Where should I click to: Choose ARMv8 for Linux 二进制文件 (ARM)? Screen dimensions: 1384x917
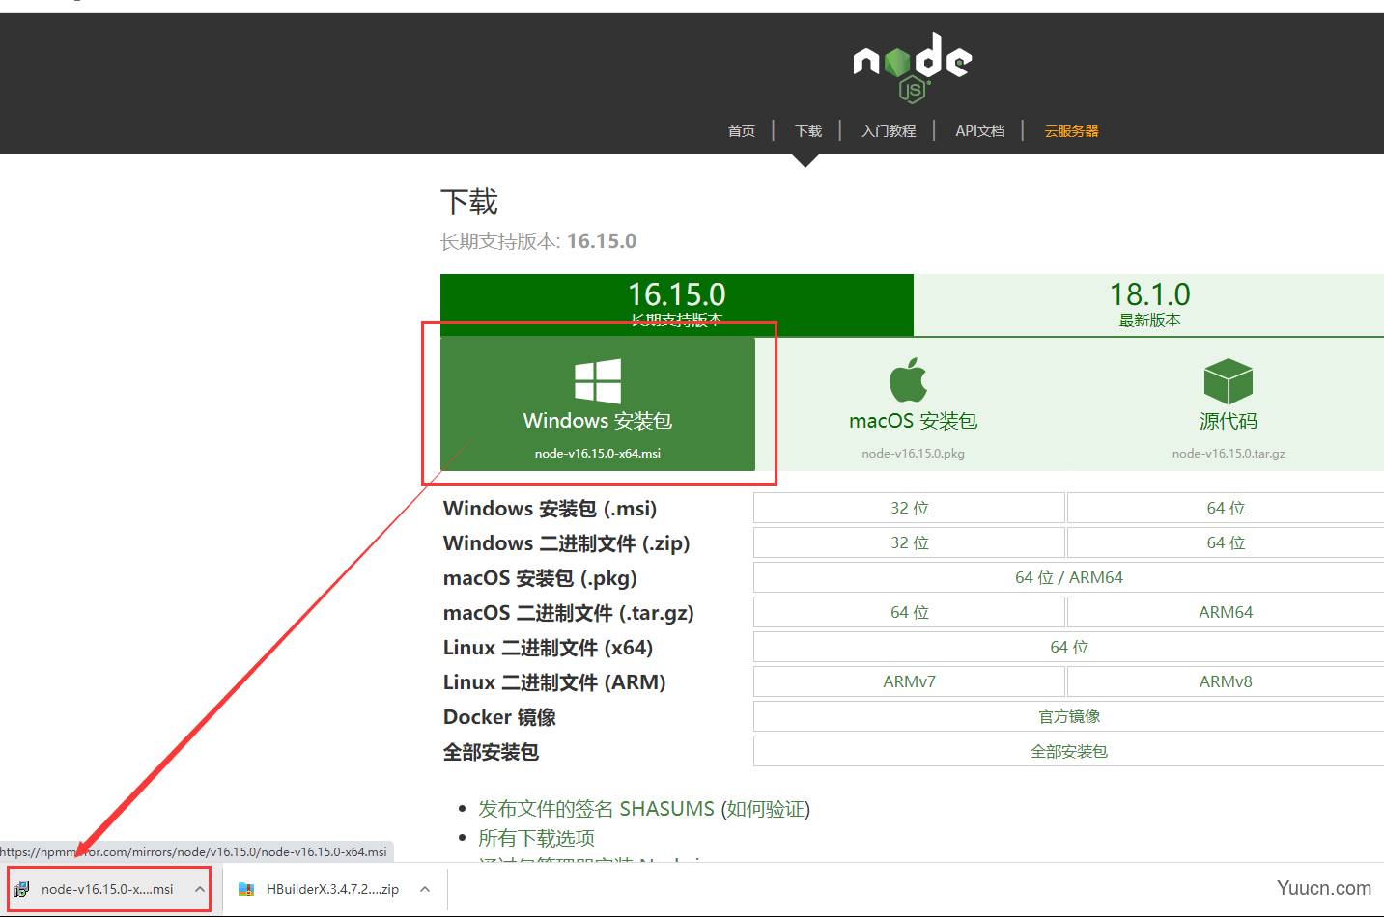pos(1226,681)
